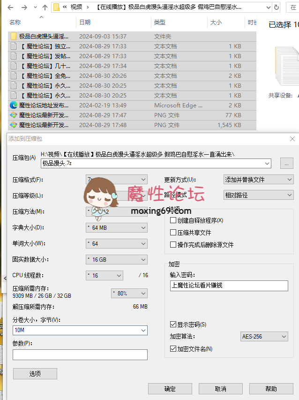Open the CPU 线程数 dropdown
Screen dimensions: 299x400
(x=104, y=276)
